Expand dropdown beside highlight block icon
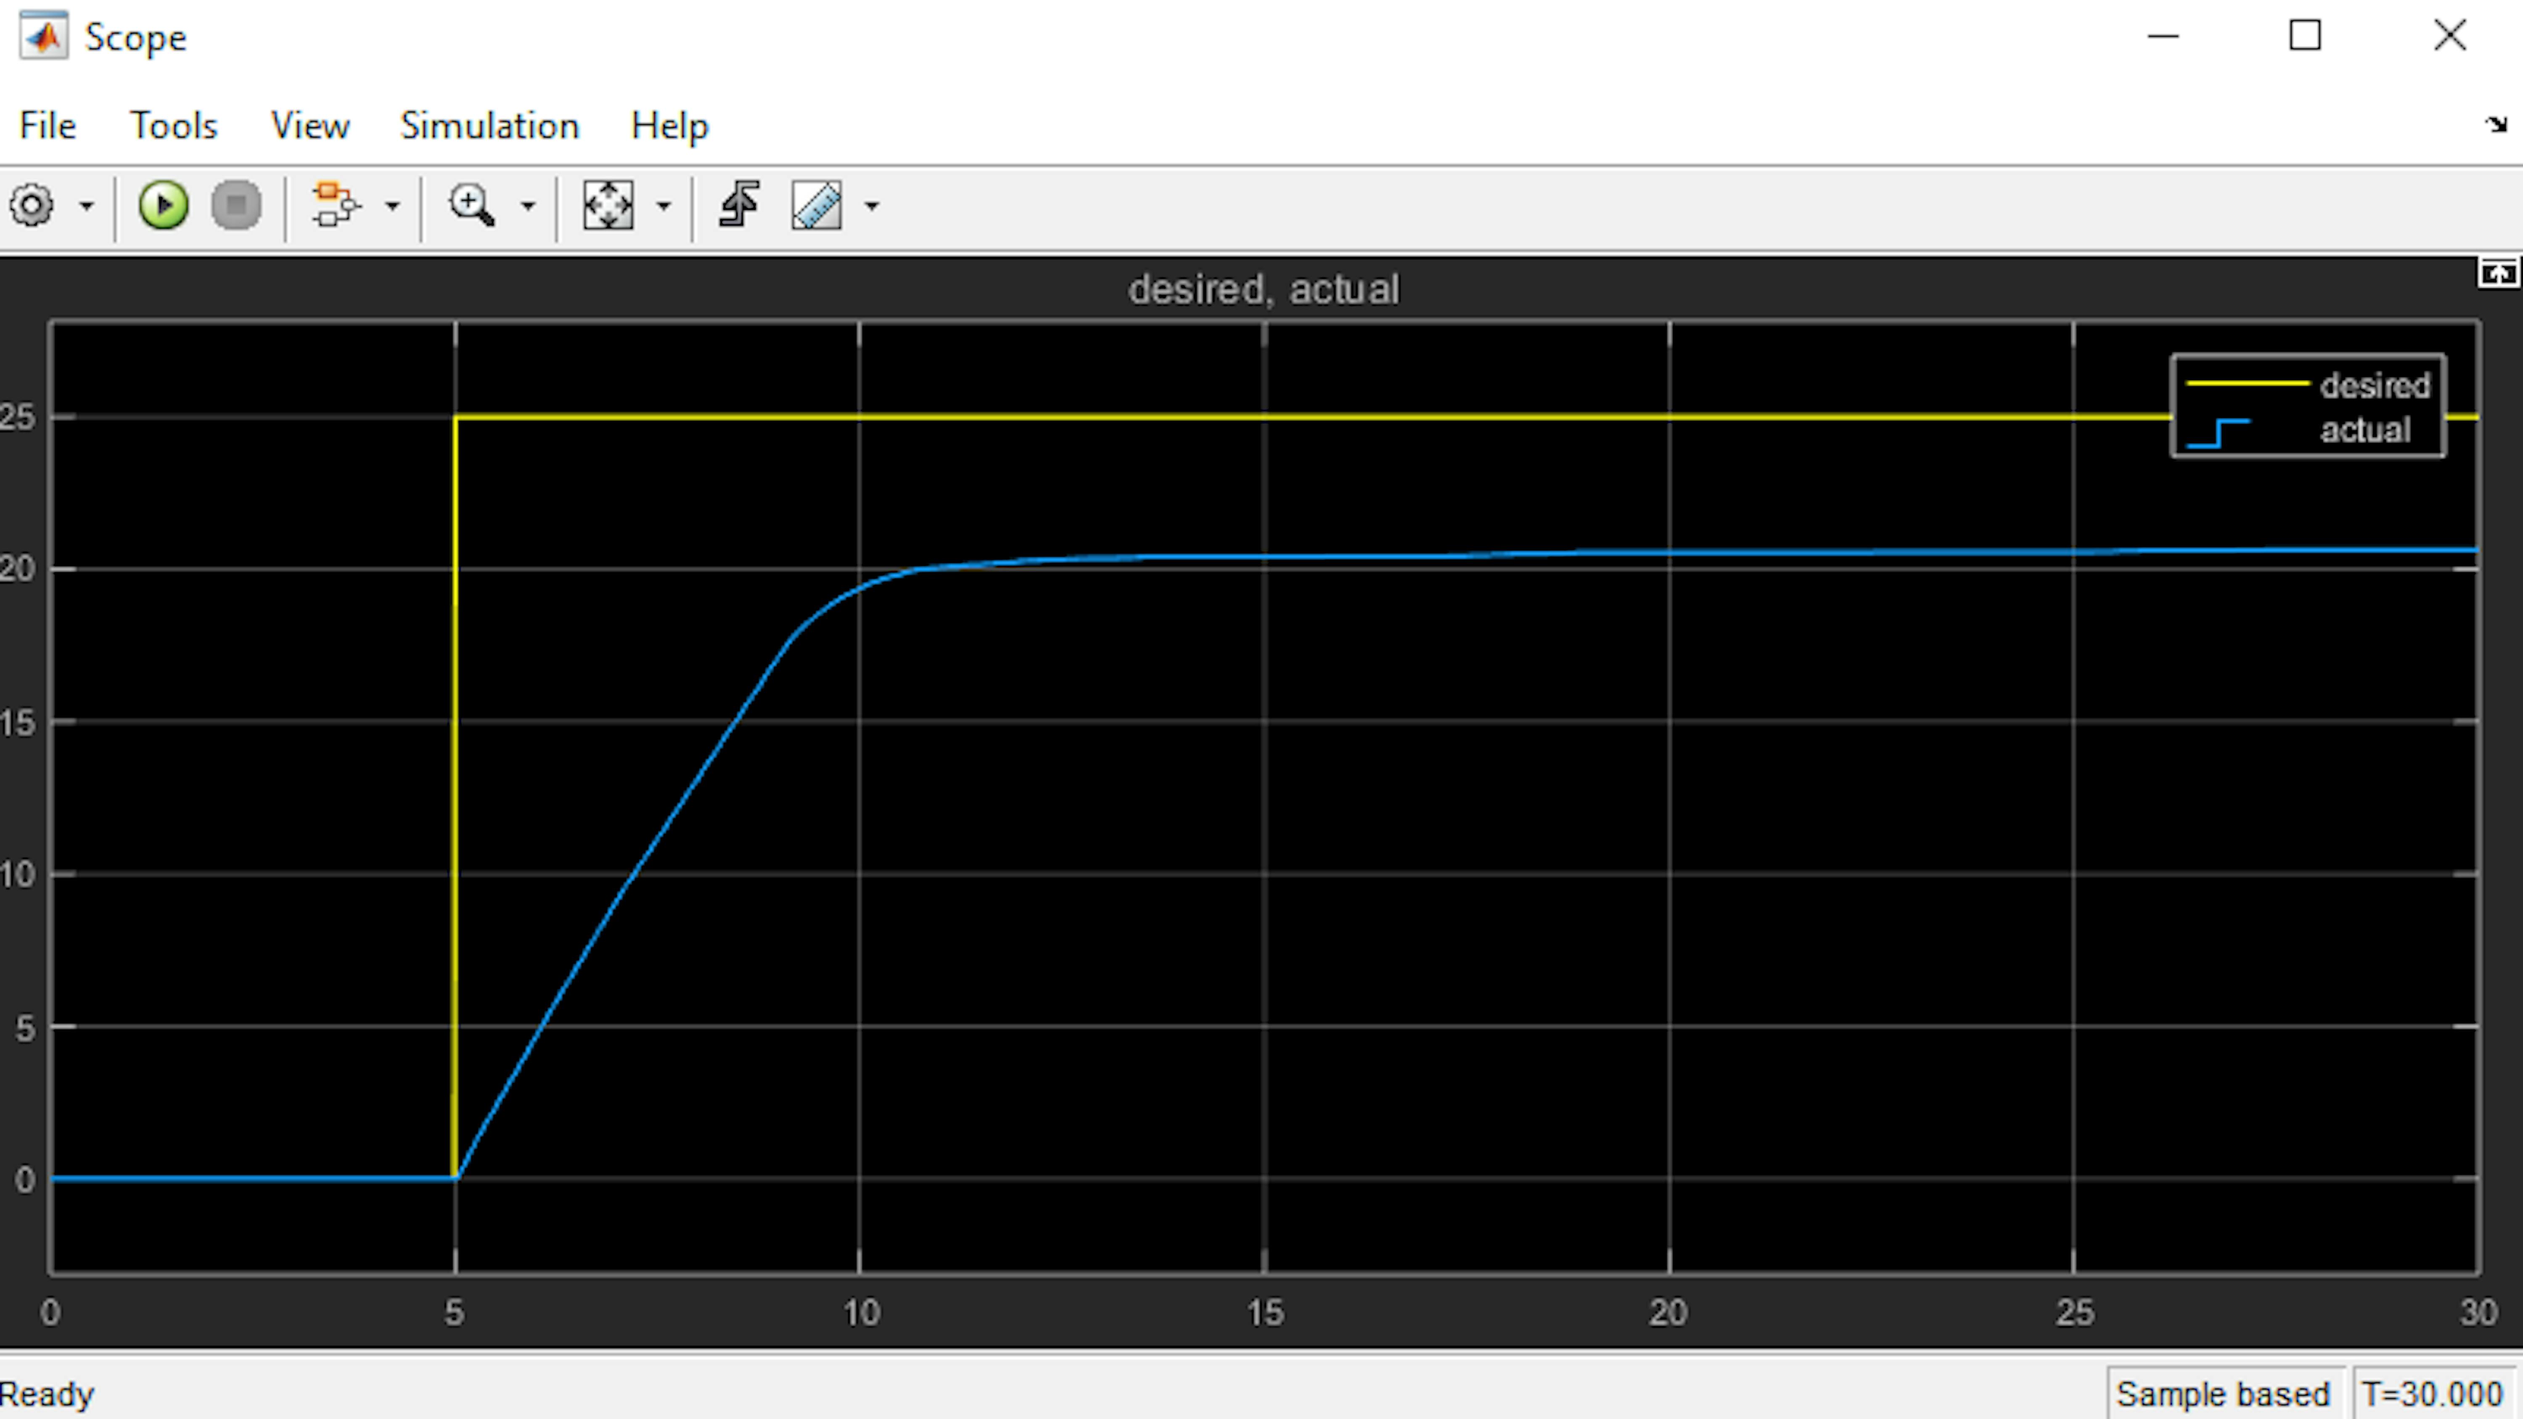2523x1419 pixels. (392, 206)
